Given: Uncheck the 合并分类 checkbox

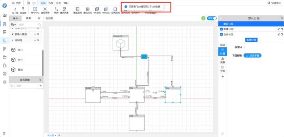Looking at the screenshot, I should tap(221, 34).
